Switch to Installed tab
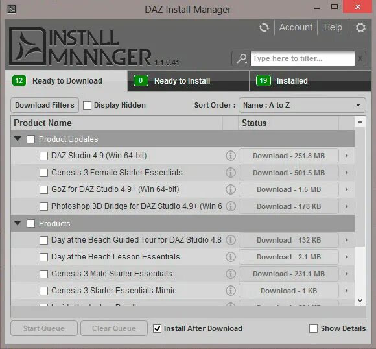The width and height of the screenshot is (376, 349). pos(311,81)
